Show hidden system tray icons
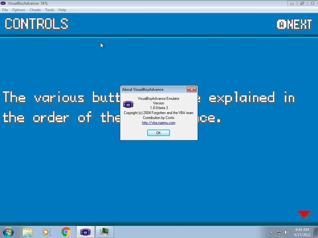 [271, 232]
